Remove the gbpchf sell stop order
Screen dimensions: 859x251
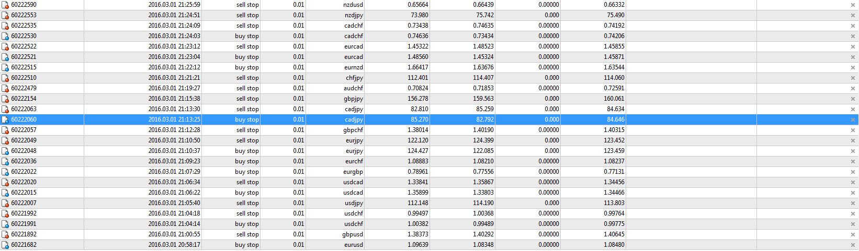tap(853, 130)
